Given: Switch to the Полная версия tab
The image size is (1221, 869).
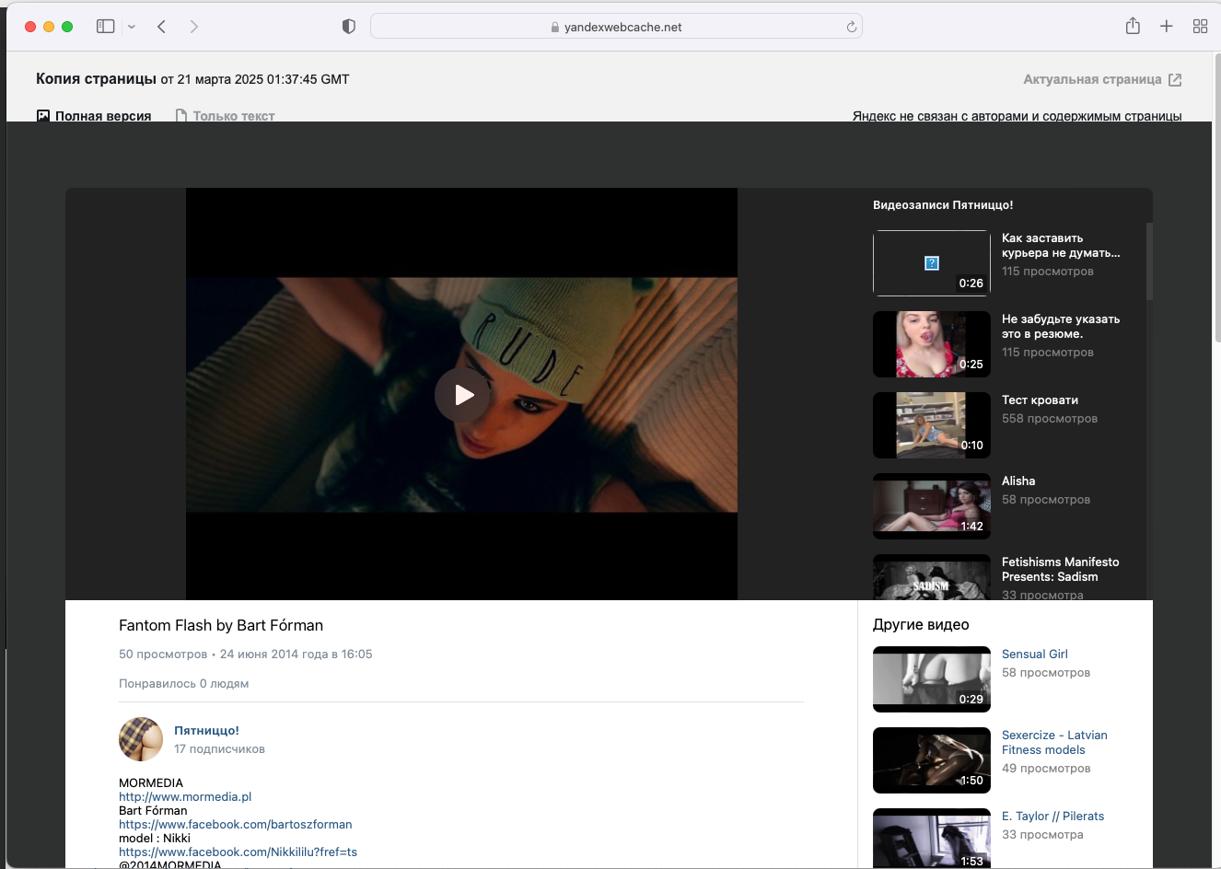Looking at the screenshot, I should [x=94, y=116].
